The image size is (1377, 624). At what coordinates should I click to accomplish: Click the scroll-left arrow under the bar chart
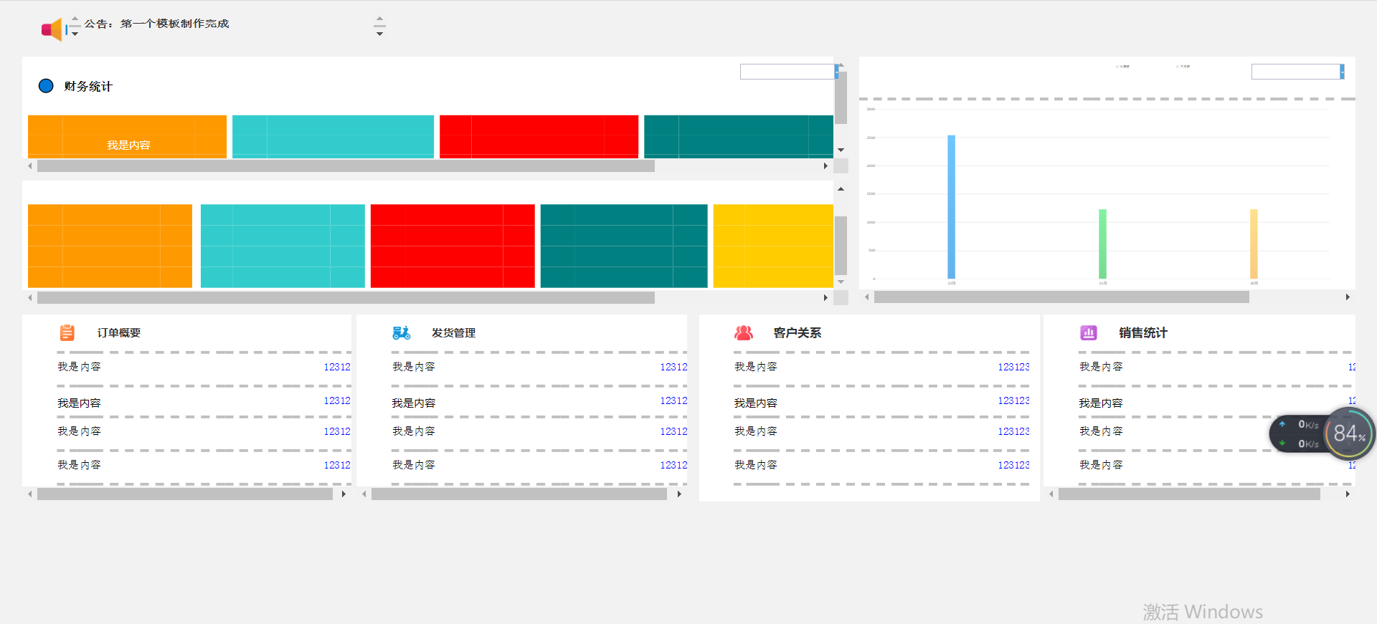867,297
